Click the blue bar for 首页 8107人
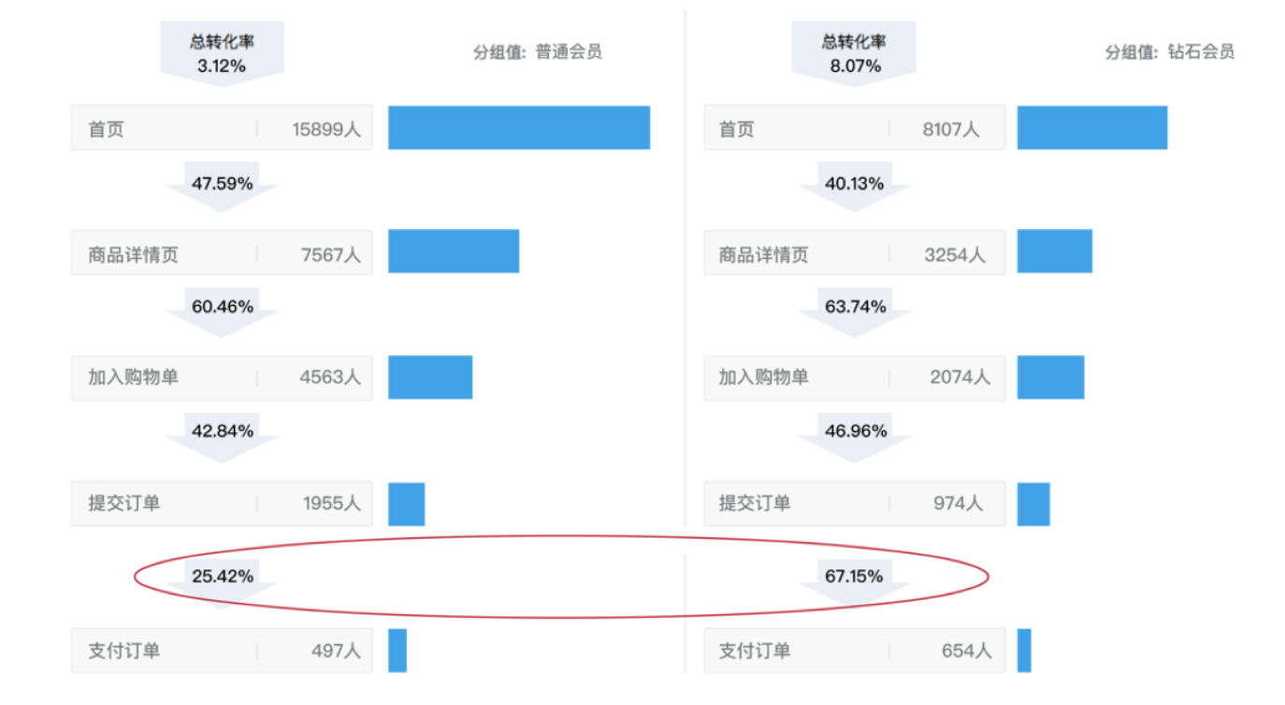This screenshot has width=1285, height=705. [x=1092, y=128]
